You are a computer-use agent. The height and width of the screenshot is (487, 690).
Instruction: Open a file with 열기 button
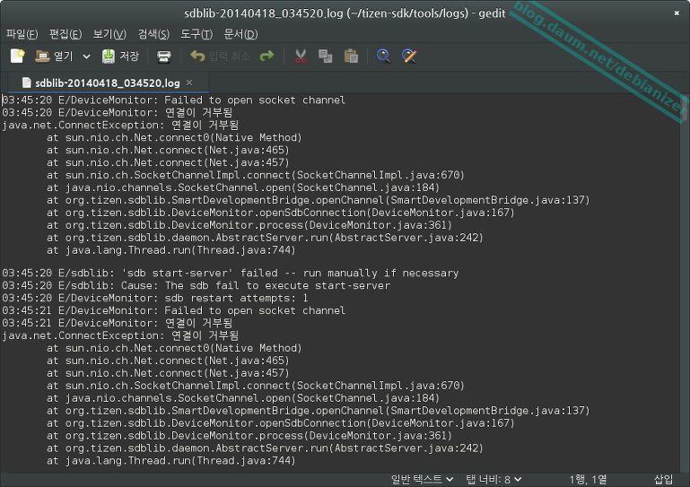point(54,56)
